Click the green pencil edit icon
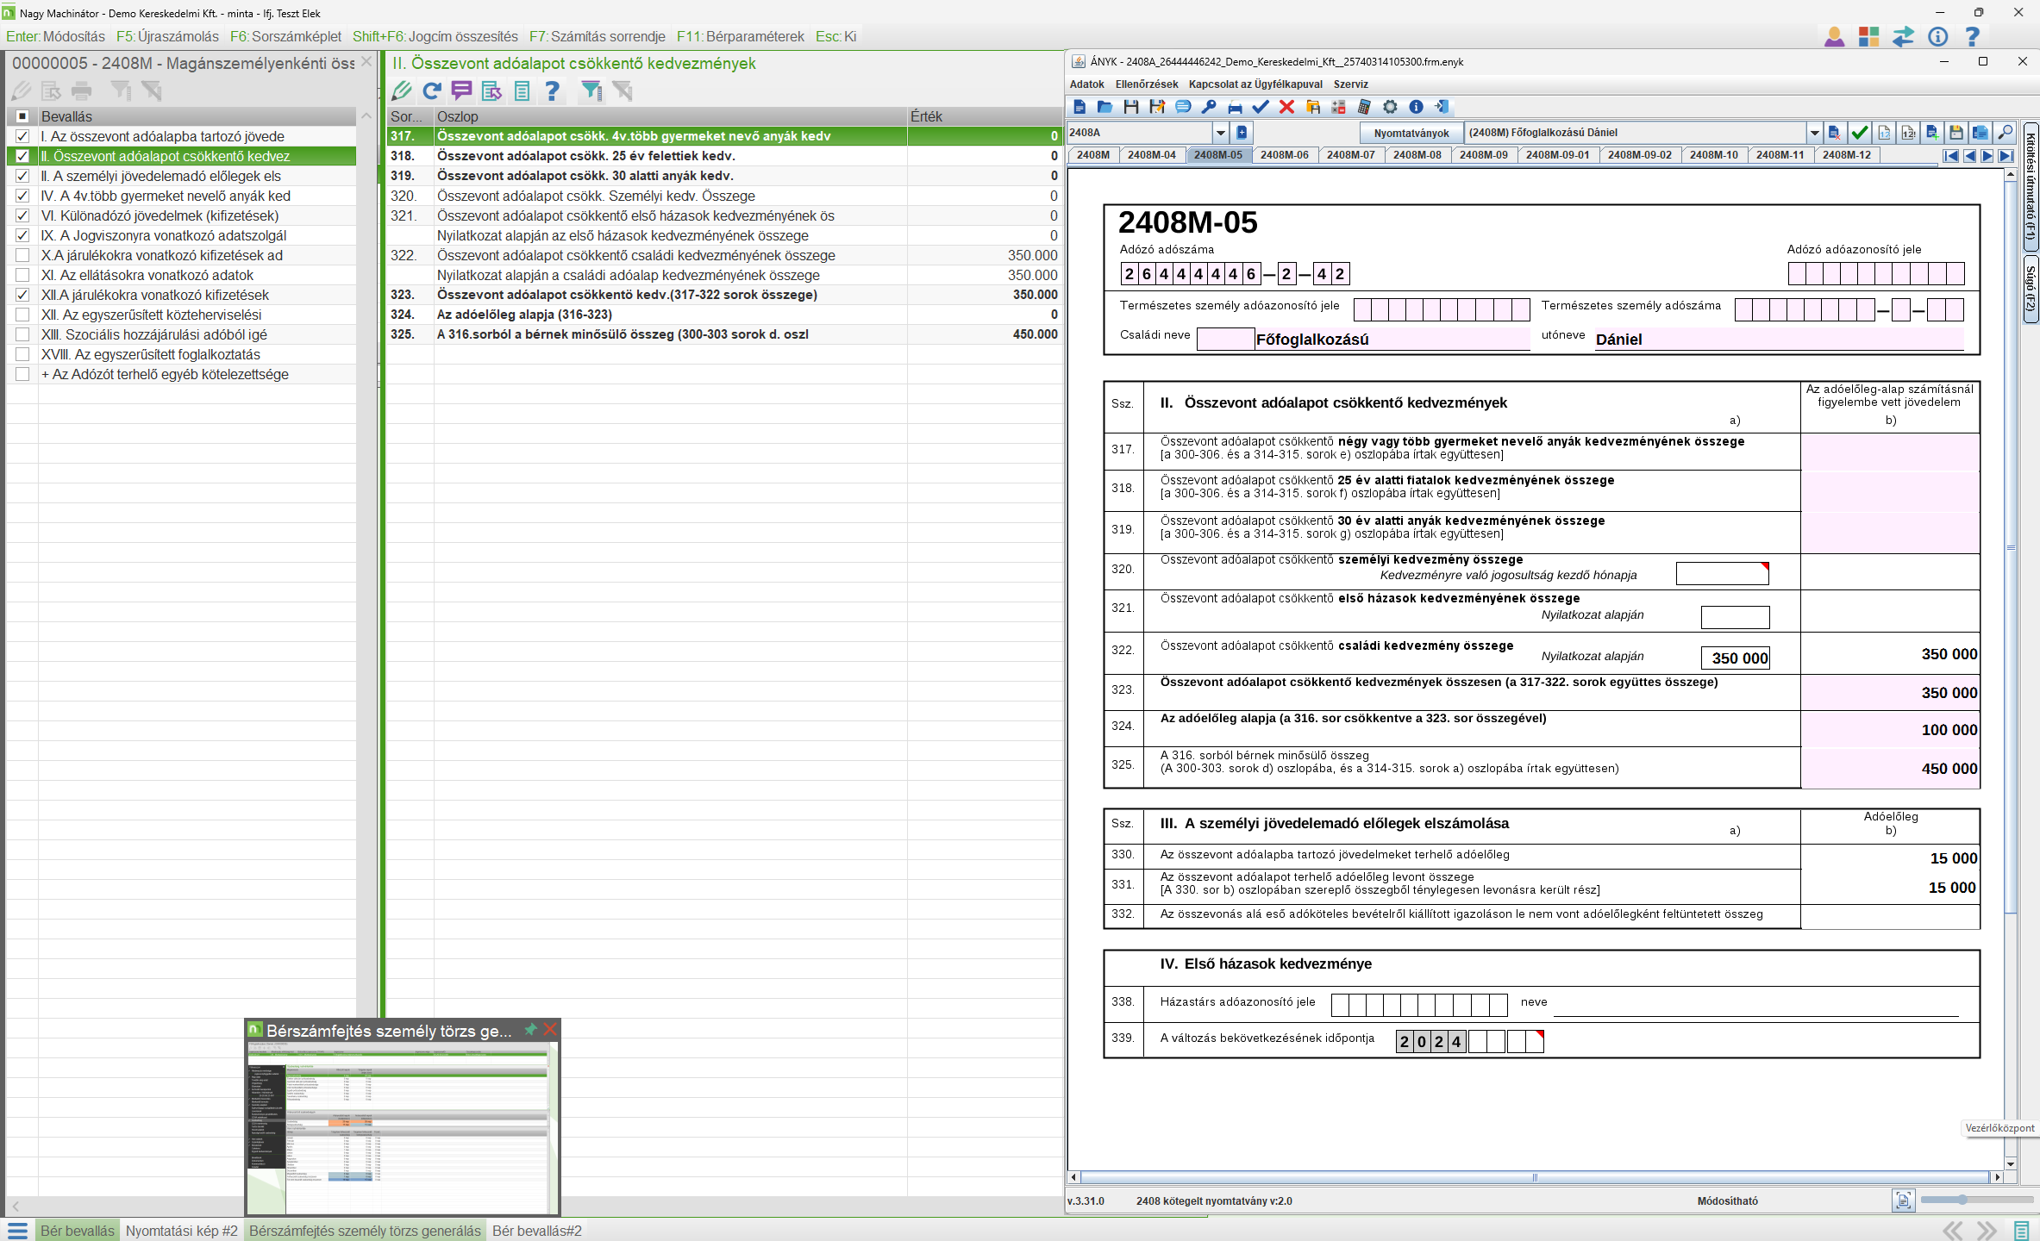Screen dimensions: 2040x1241 (x=402, y=90)
